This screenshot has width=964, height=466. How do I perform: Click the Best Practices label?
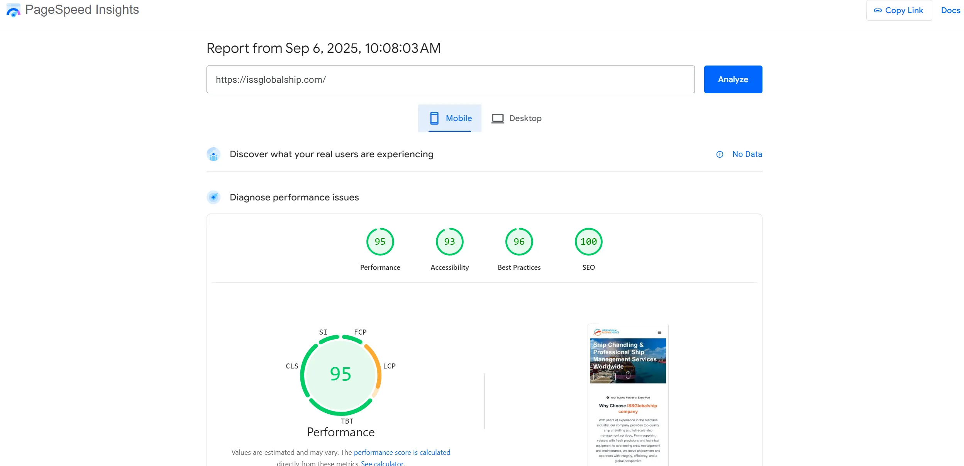pos(519,267)
